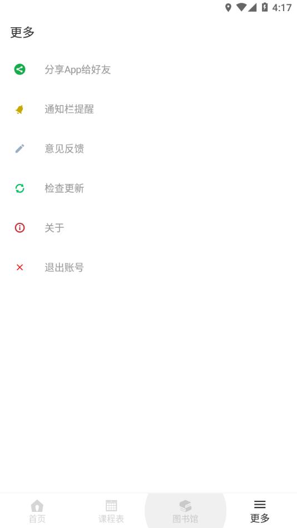The image size is (297, 528).
Task: Tap the red info circle icon
Action: click(x=19, y=228)
